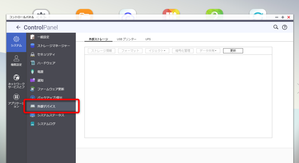
Task: Open the ネットワークサービス globe category
Action: click(x=16, y=81)
